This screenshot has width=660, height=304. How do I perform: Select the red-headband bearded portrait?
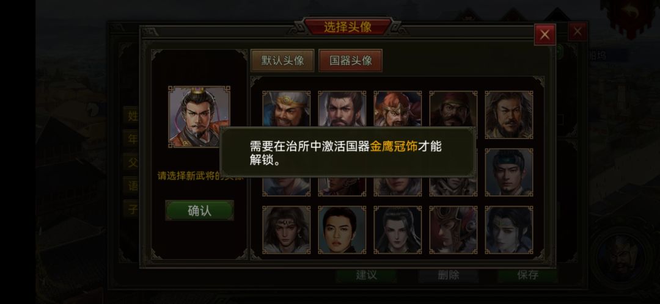click(453, 109)
